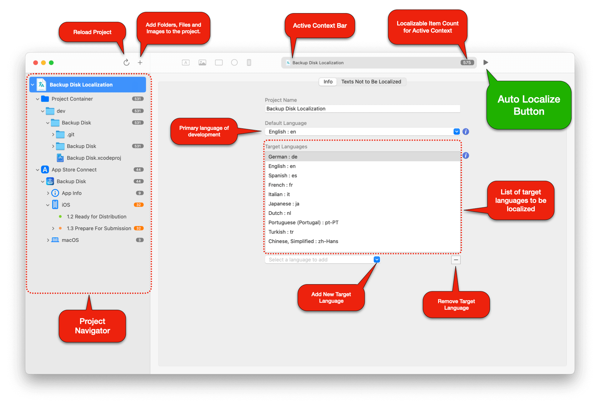Expand the .git folder
Screen dimensions: 600x406
pos(53,135)
